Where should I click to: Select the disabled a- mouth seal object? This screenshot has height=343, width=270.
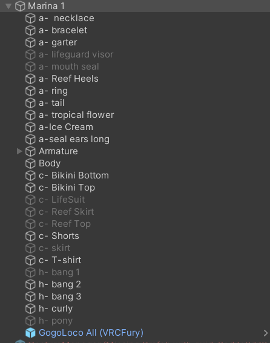click(69, 67)
